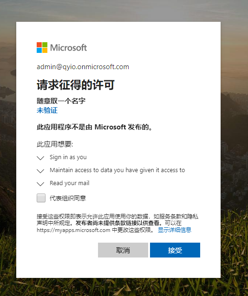
Task: Click the https://myapps.microsoft.com URL text
Action: tap(73, 230)
